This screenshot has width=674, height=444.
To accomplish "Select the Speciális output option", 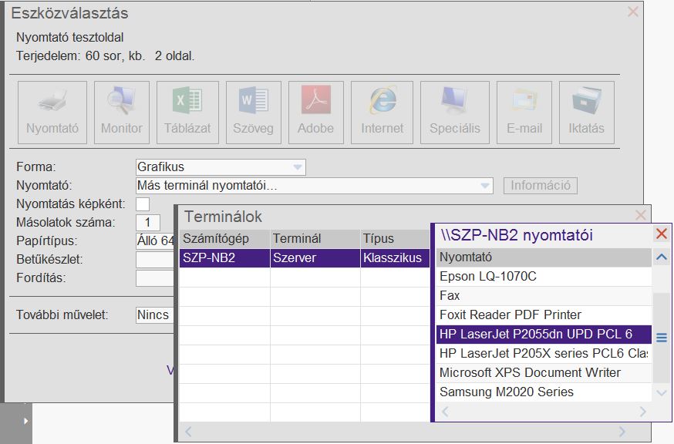I will [x=455, y=113].
